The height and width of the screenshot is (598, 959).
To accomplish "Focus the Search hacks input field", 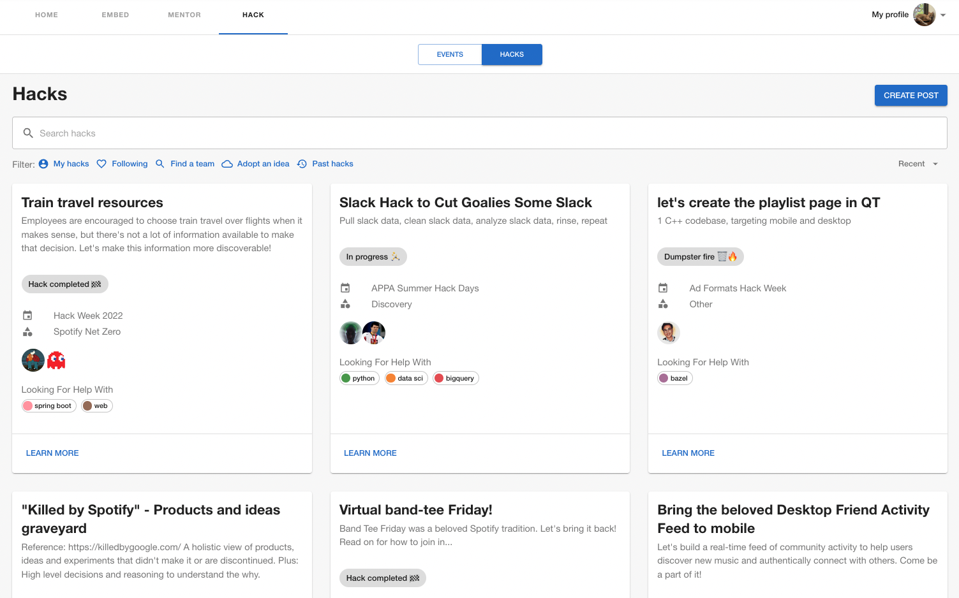I will pyautogui.click(x=480, y=133).
